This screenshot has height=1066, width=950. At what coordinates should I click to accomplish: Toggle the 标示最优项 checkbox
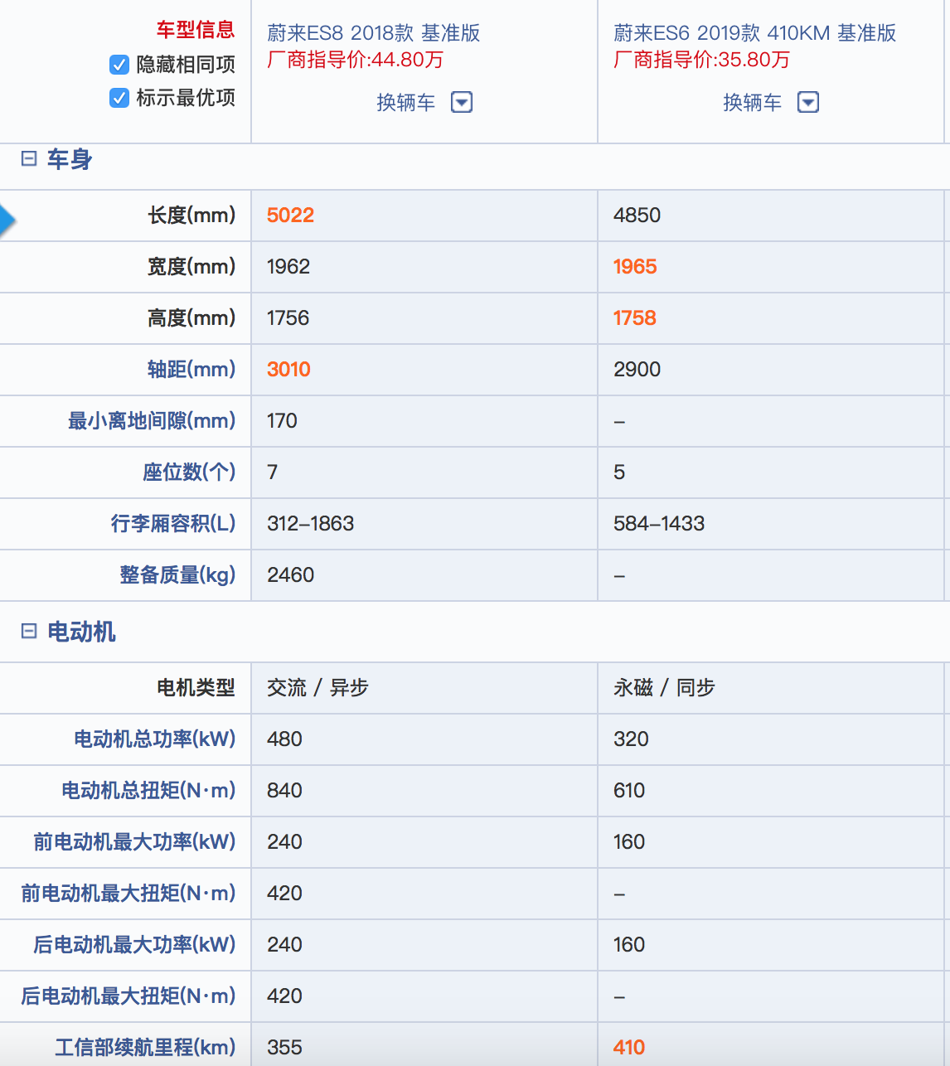pyautogui.click(x=119, y=98)
